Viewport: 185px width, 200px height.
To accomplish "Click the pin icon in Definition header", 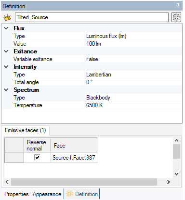I will point(178,6).
